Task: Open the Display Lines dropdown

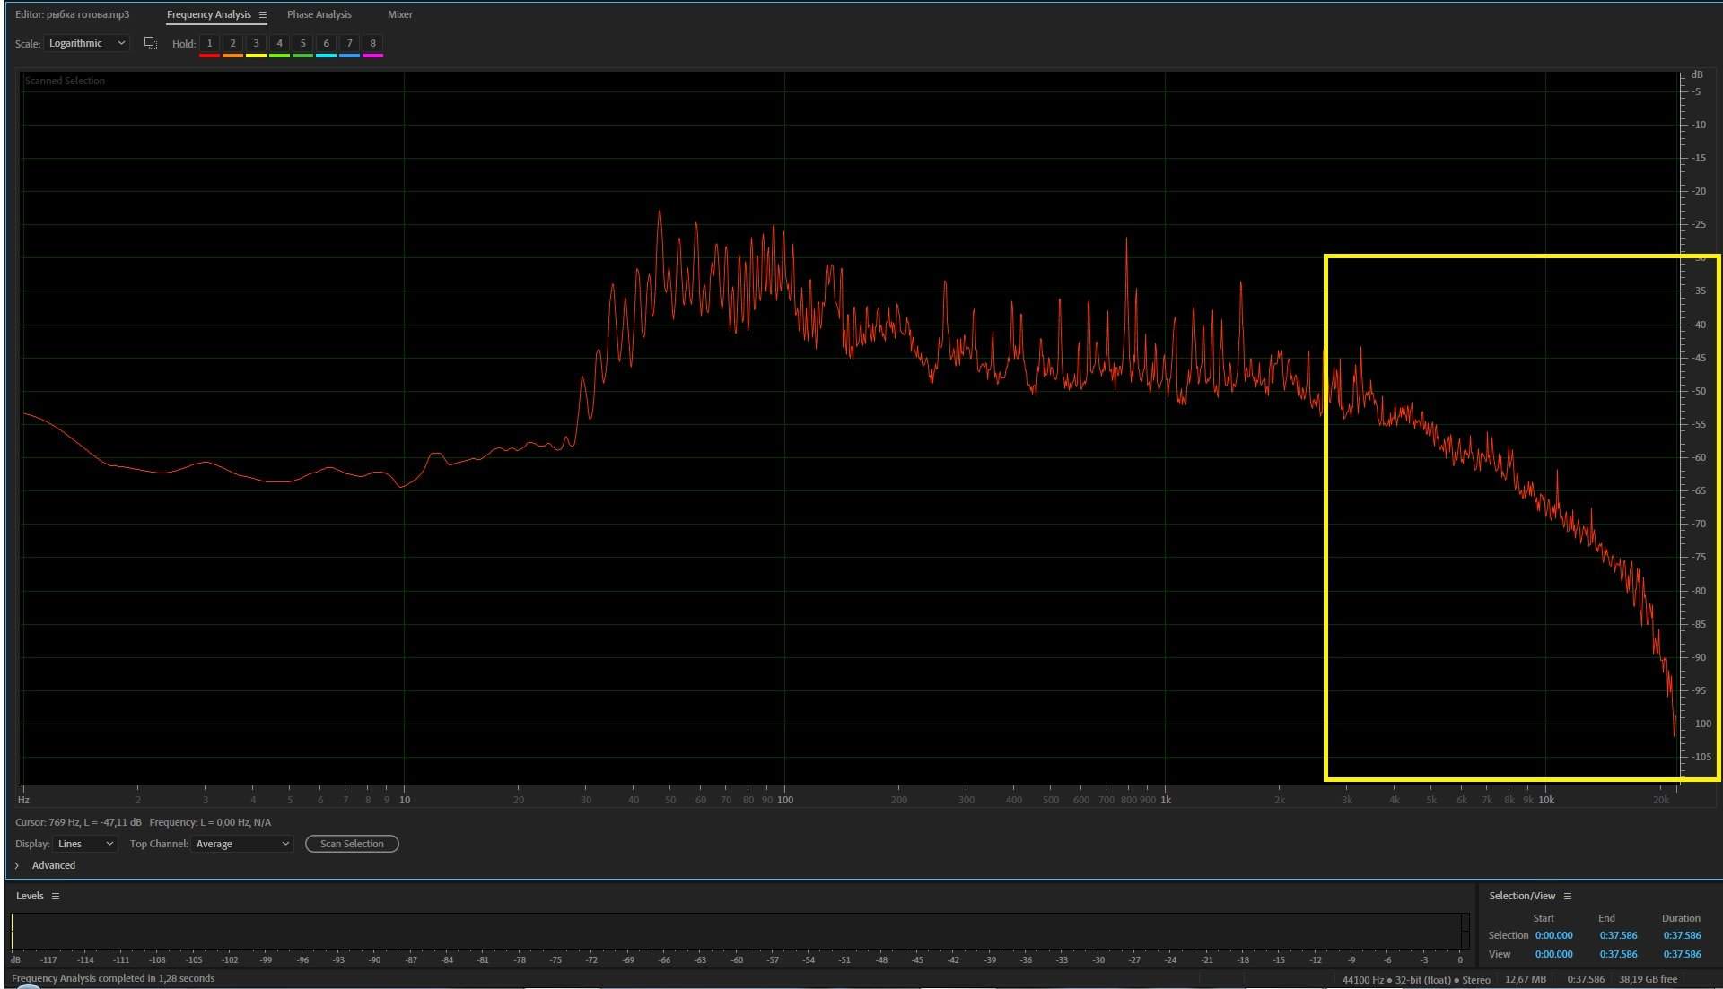Action: tap(85, 844)
